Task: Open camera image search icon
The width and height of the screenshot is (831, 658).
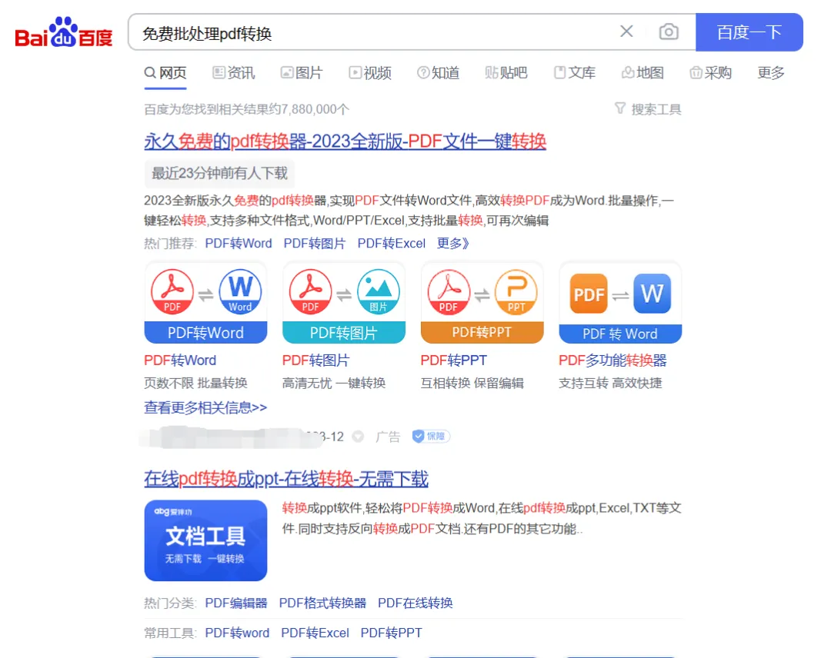Action: point(669,32)
